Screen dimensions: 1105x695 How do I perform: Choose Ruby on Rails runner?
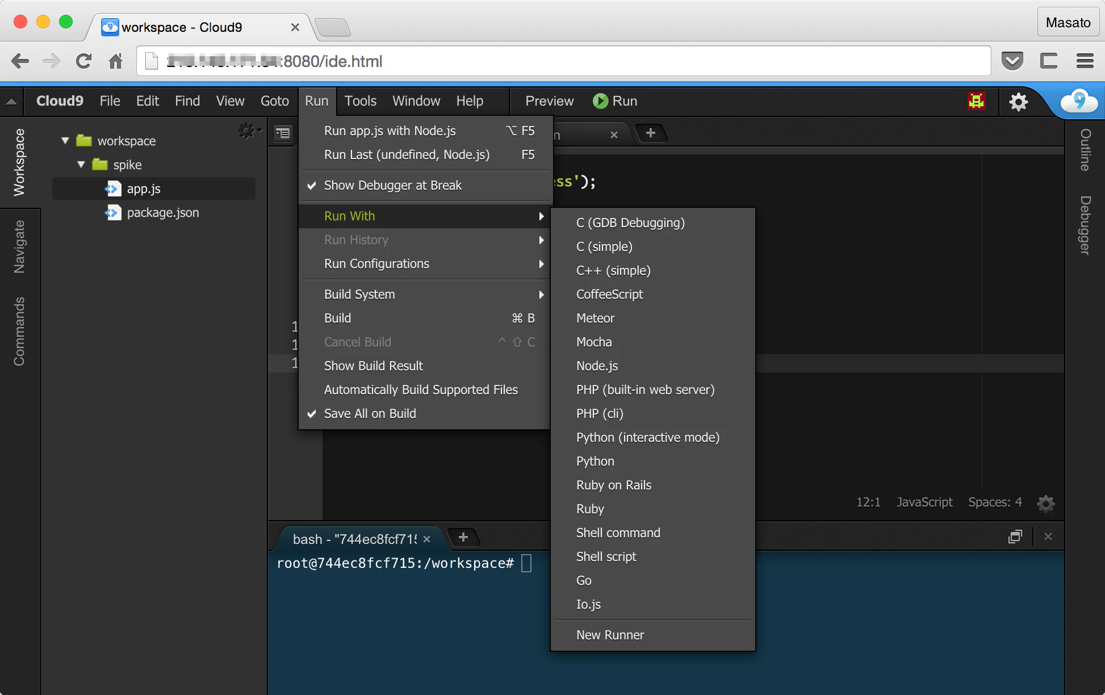point(653,485)
